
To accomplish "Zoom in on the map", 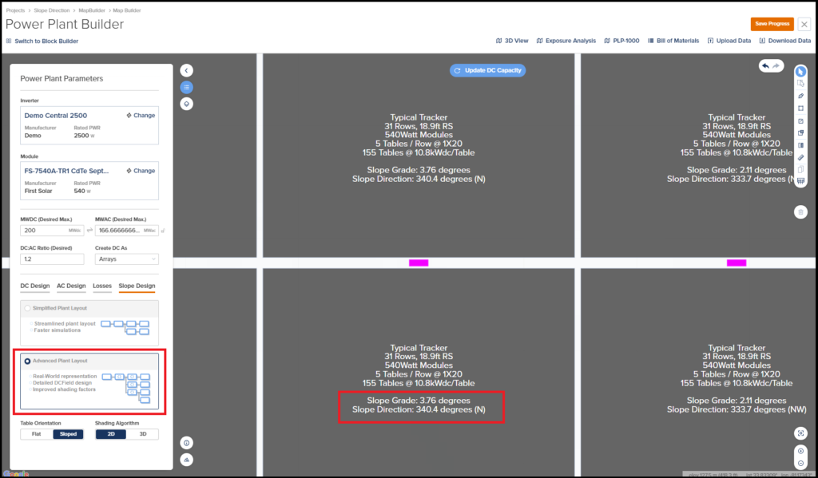I will click(800, 452).
